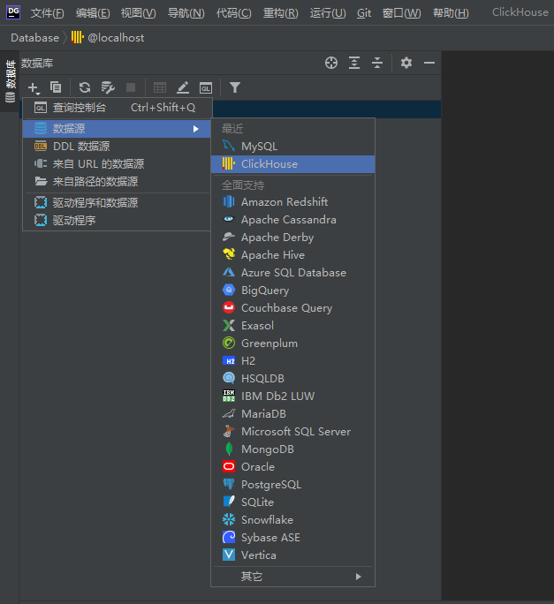Viewport: 554px width, 604px height.
Task: Click the edit source pencil icon
Action: (183, 87)
